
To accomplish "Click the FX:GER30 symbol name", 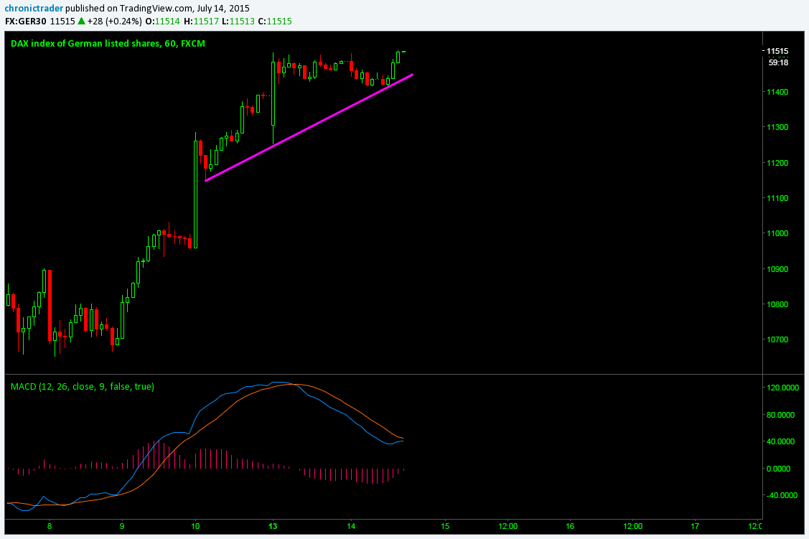I will pos(26,21).
